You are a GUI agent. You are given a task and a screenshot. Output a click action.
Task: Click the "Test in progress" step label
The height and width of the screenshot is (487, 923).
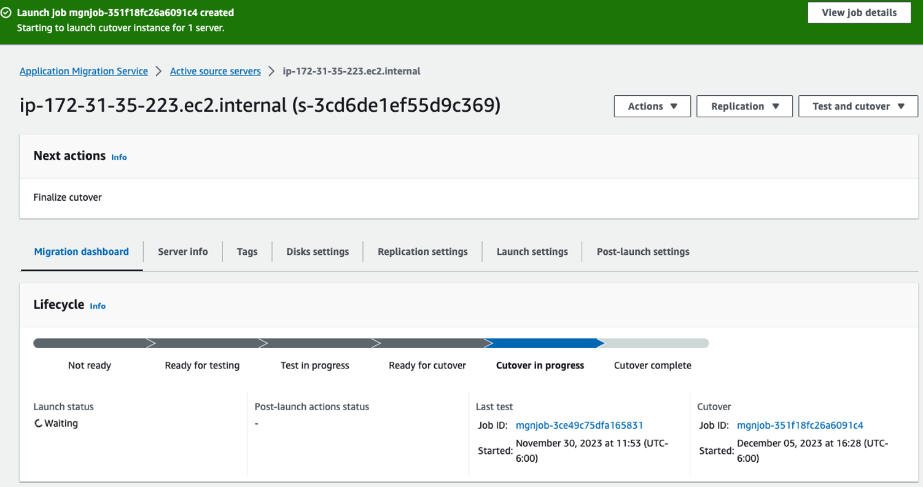(x=315, y=365)
